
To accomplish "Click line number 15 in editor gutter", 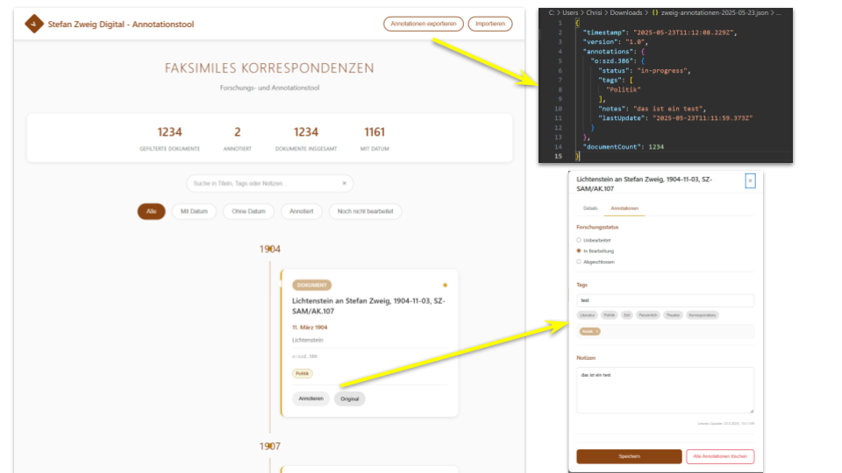I will pos(559,156).
